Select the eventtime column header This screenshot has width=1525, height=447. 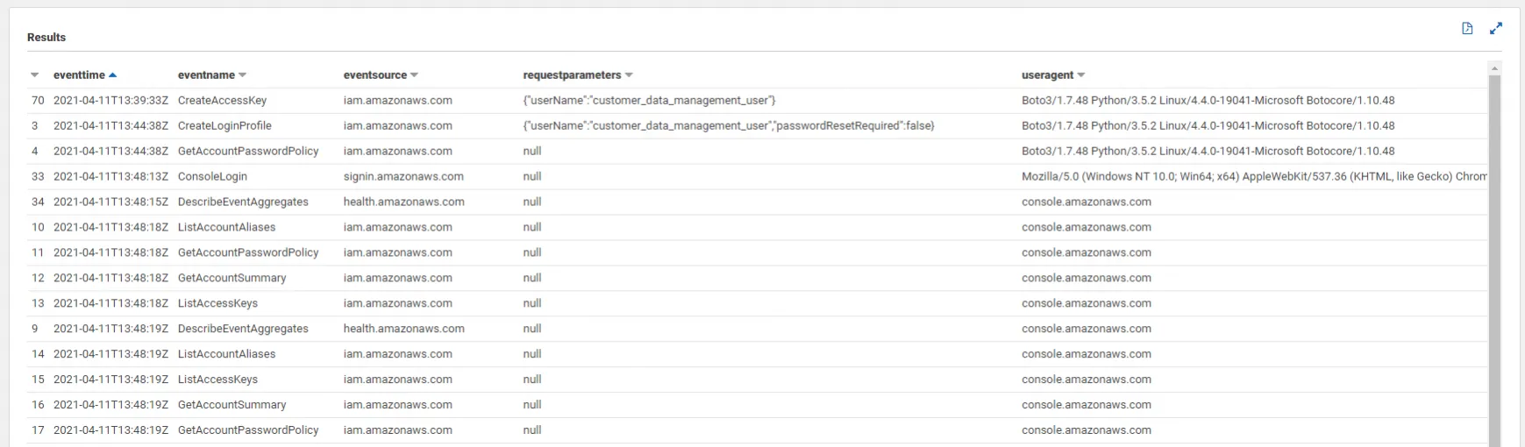coord(79,75)
